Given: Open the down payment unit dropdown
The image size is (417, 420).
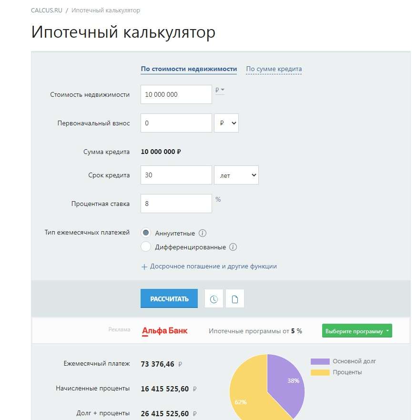Looking at the screenshot, I should 226,123.
